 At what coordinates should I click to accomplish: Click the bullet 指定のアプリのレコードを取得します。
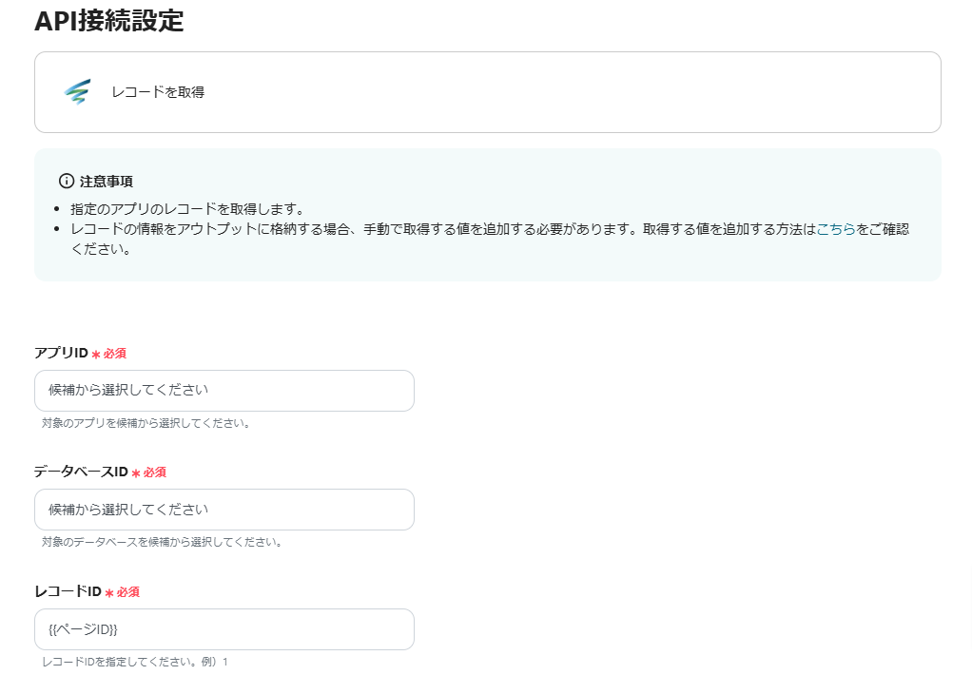pyautogui.click(x=186, y=209)
